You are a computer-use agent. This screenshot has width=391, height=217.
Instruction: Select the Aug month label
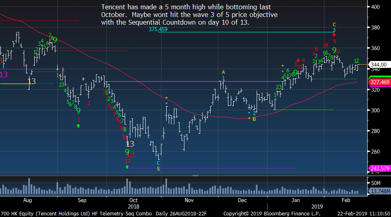27,200
